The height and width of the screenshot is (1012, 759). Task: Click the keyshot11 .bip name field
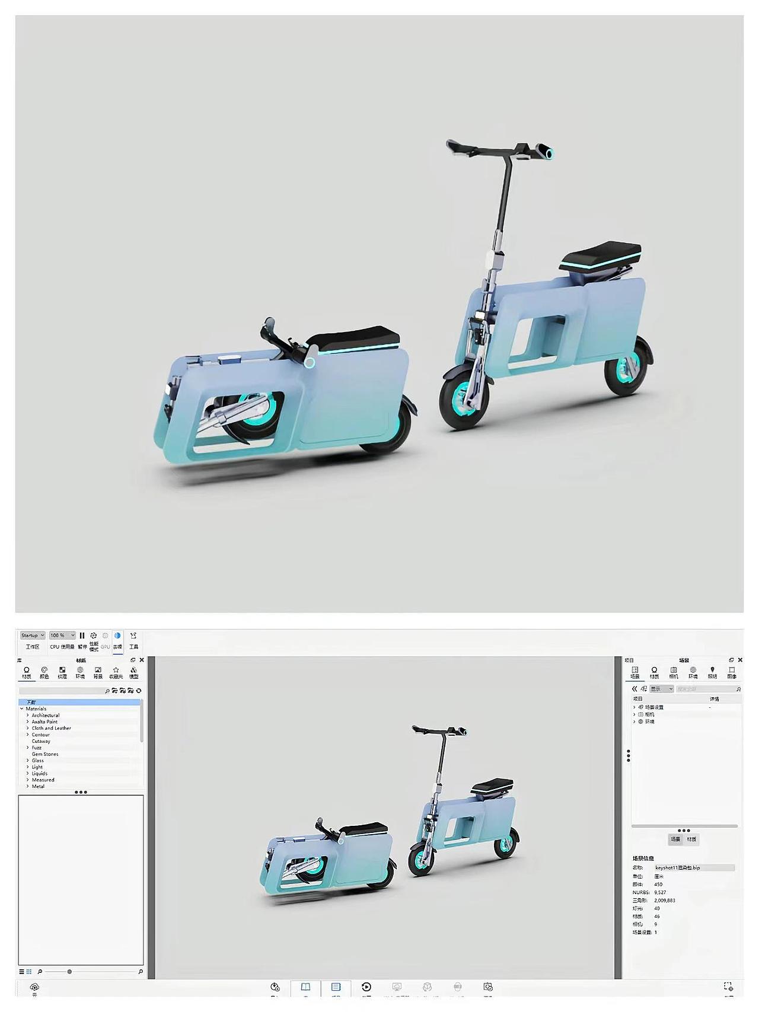tap(694, 868)
